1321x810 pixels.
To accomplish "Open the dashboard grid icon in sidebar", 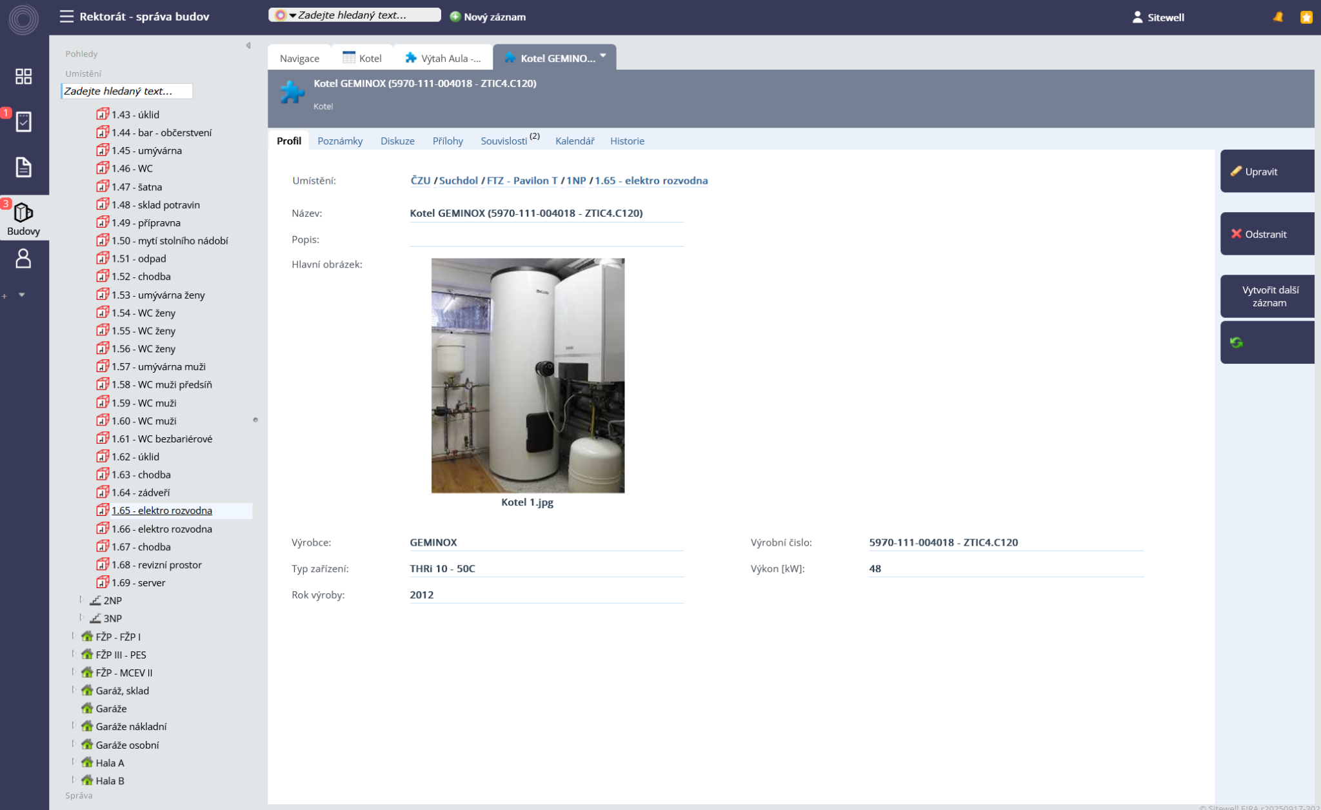I will point(23,77).
